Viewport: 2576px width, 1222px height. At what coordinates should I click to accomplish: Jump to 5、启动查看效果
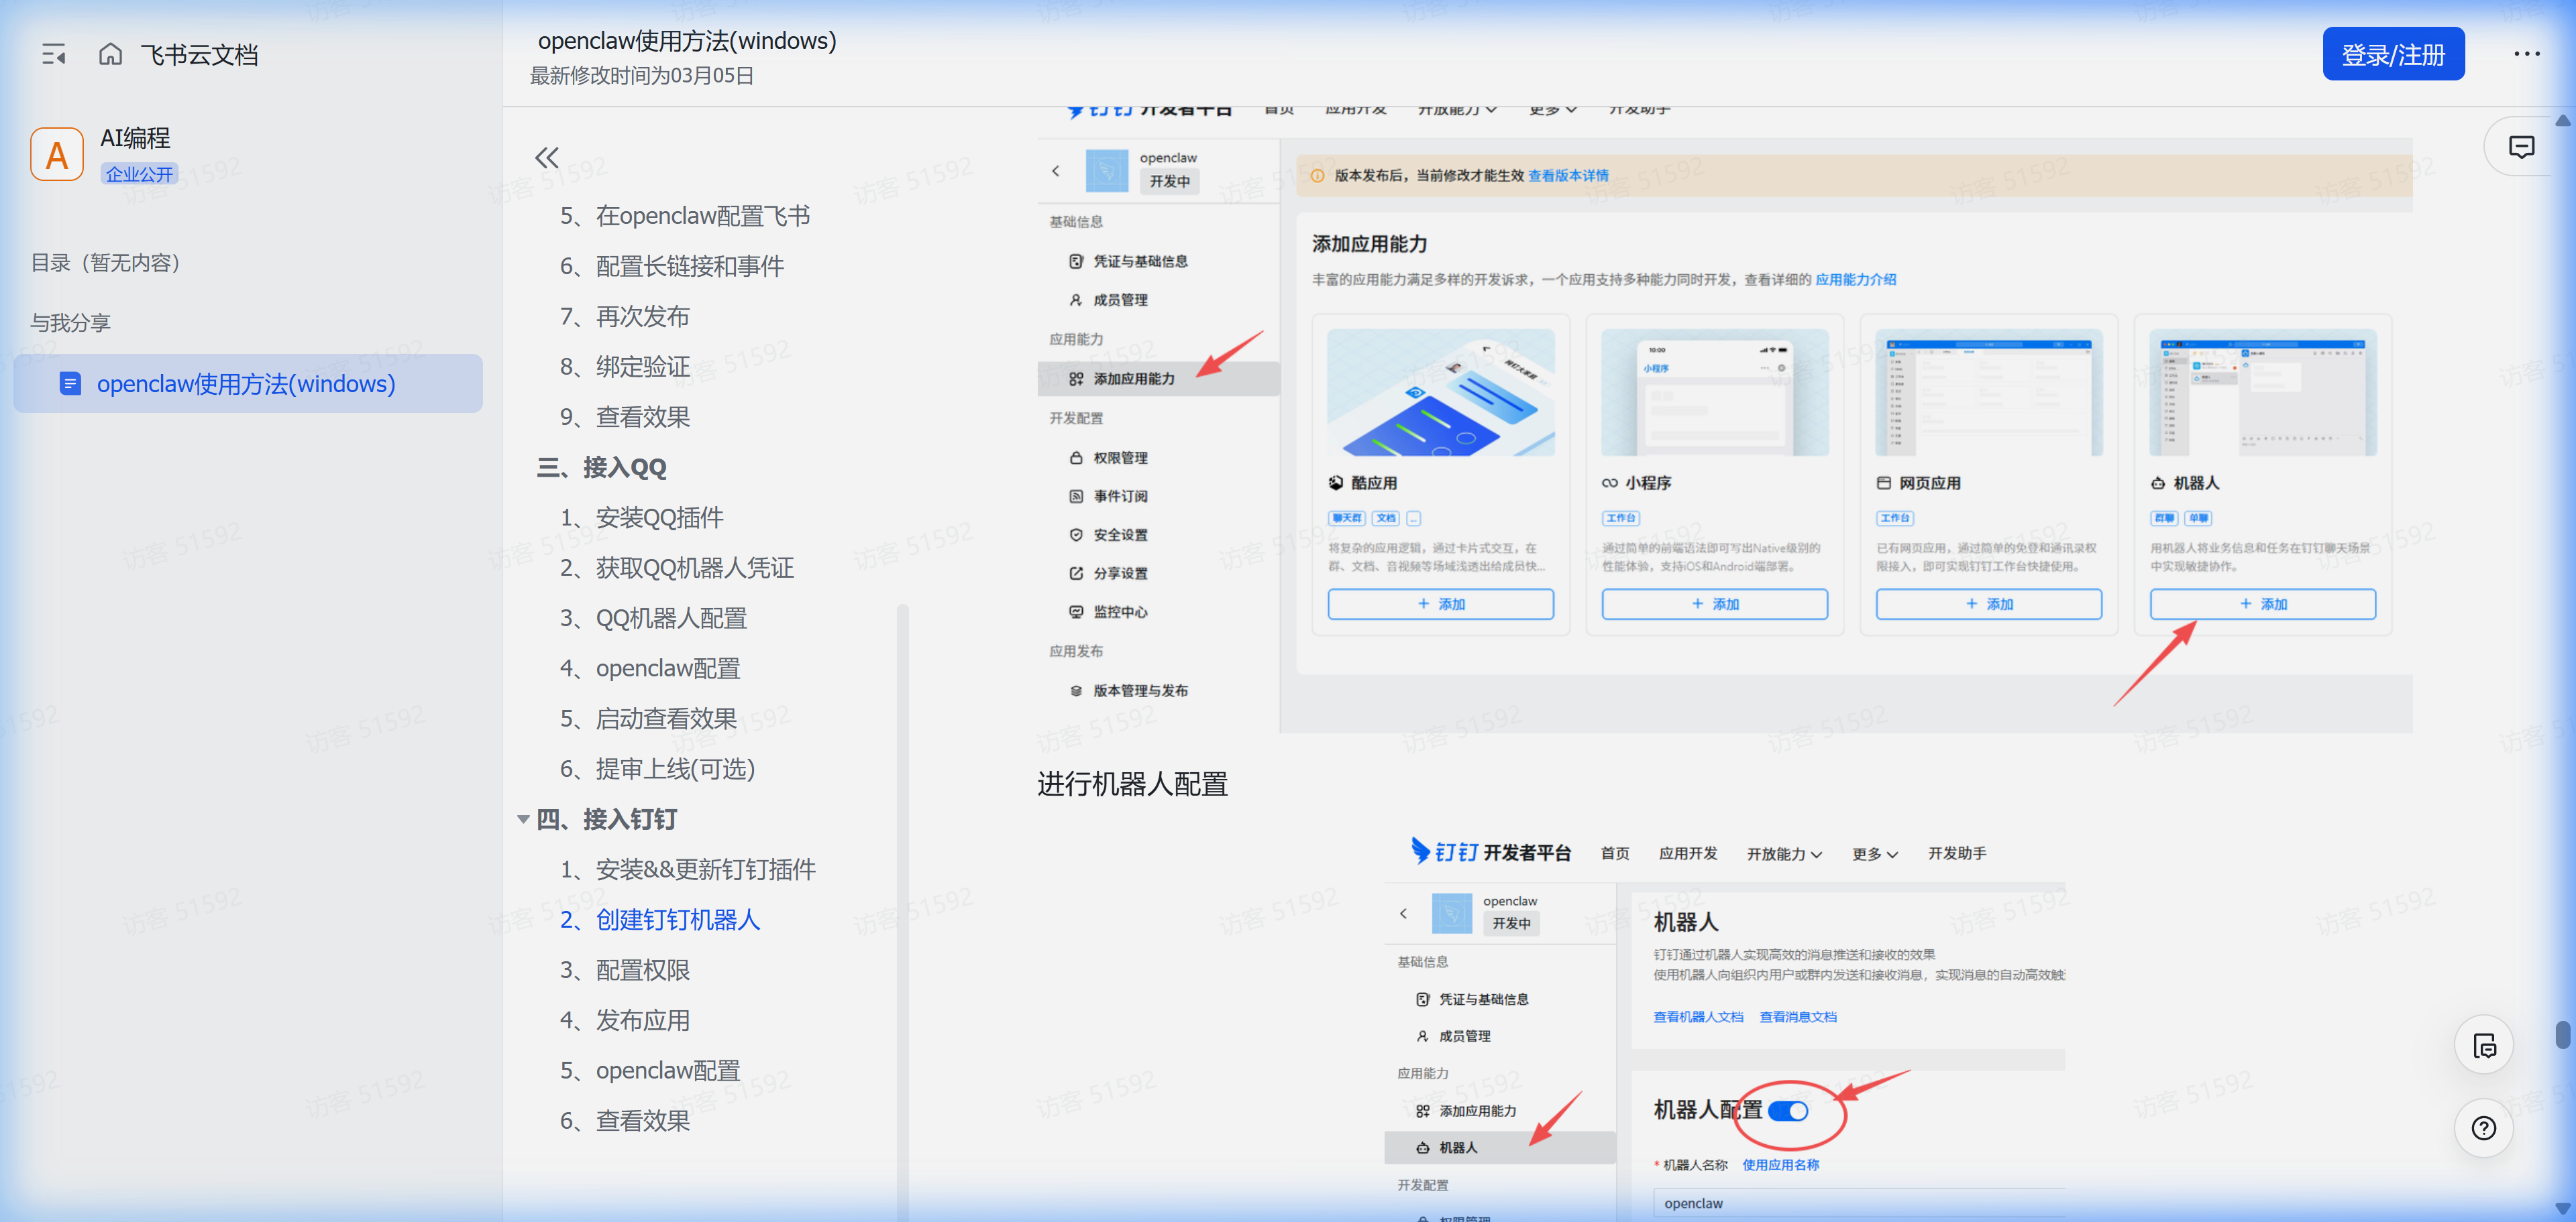(x=648, y=719)
